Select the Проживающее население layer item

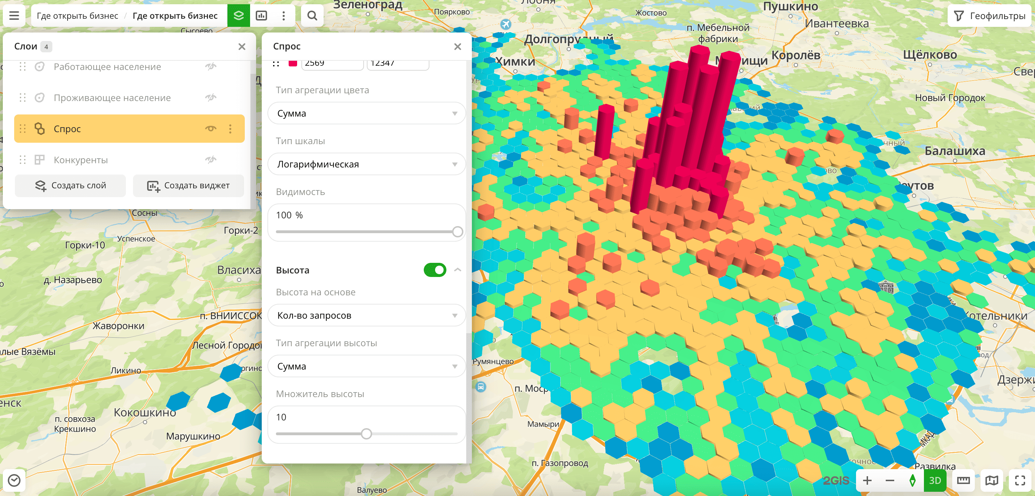112,98
